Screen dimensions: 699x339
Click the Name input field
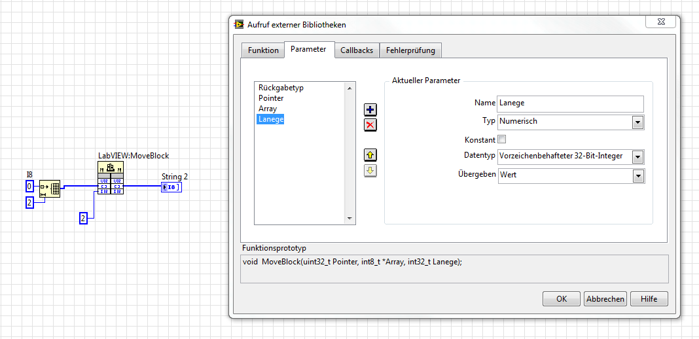pos(570,103)
